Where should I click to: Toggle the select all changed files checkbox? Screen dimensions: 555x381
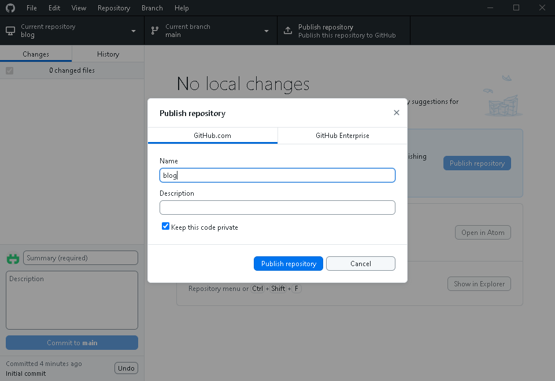click(x=9, y=70)
